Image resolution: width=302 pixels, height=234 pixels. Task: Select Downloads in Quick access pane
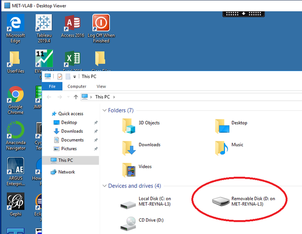72,131
